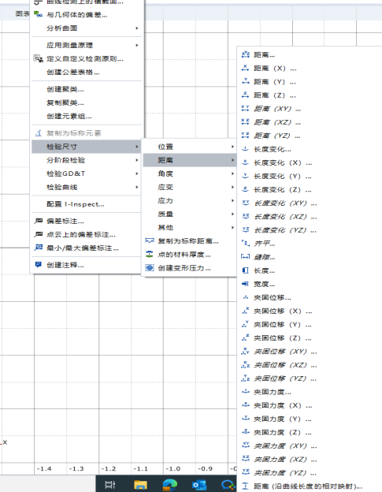The image size is (382, 492).
Task: Expand the 质量 submenu arrow
Action: pos(232,214)
